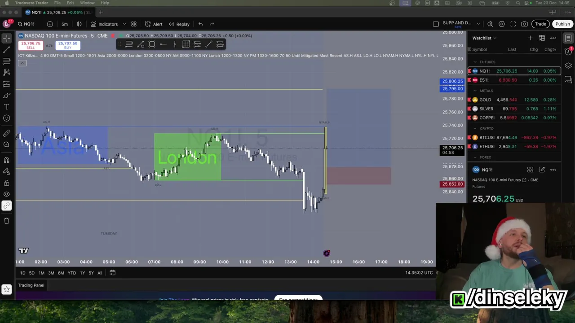Click the compare or add symbol plus
The width and height of the screenshot is (575, 323).
tap(50, 24)
